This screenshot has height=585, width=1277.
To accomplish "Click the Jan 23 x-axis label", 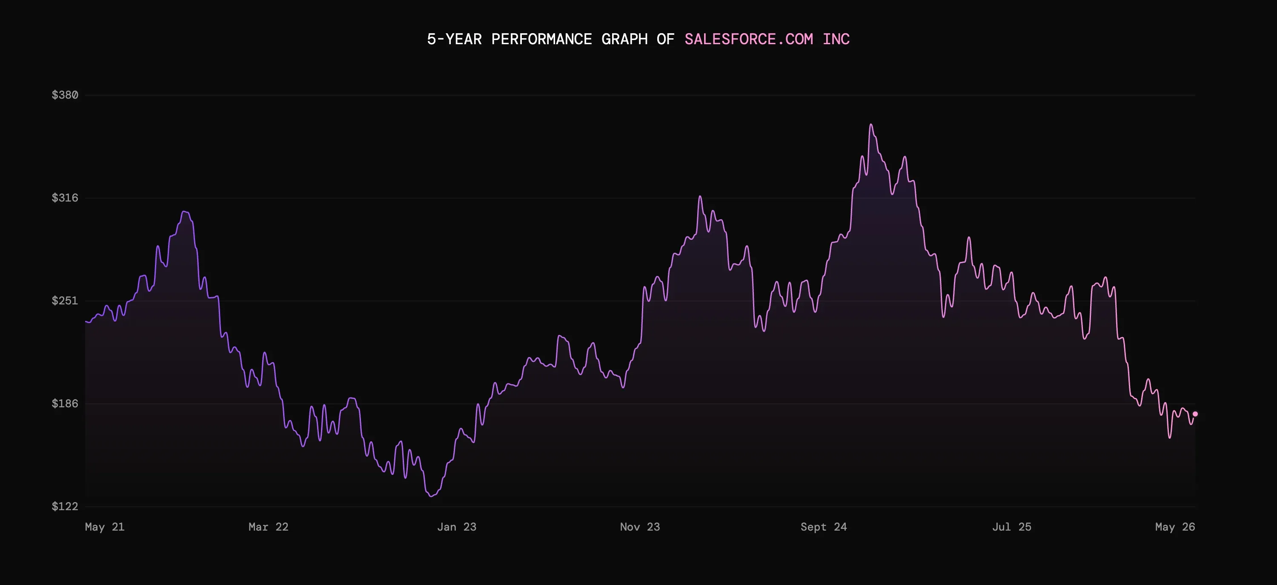I will click(x=457, y=527).
